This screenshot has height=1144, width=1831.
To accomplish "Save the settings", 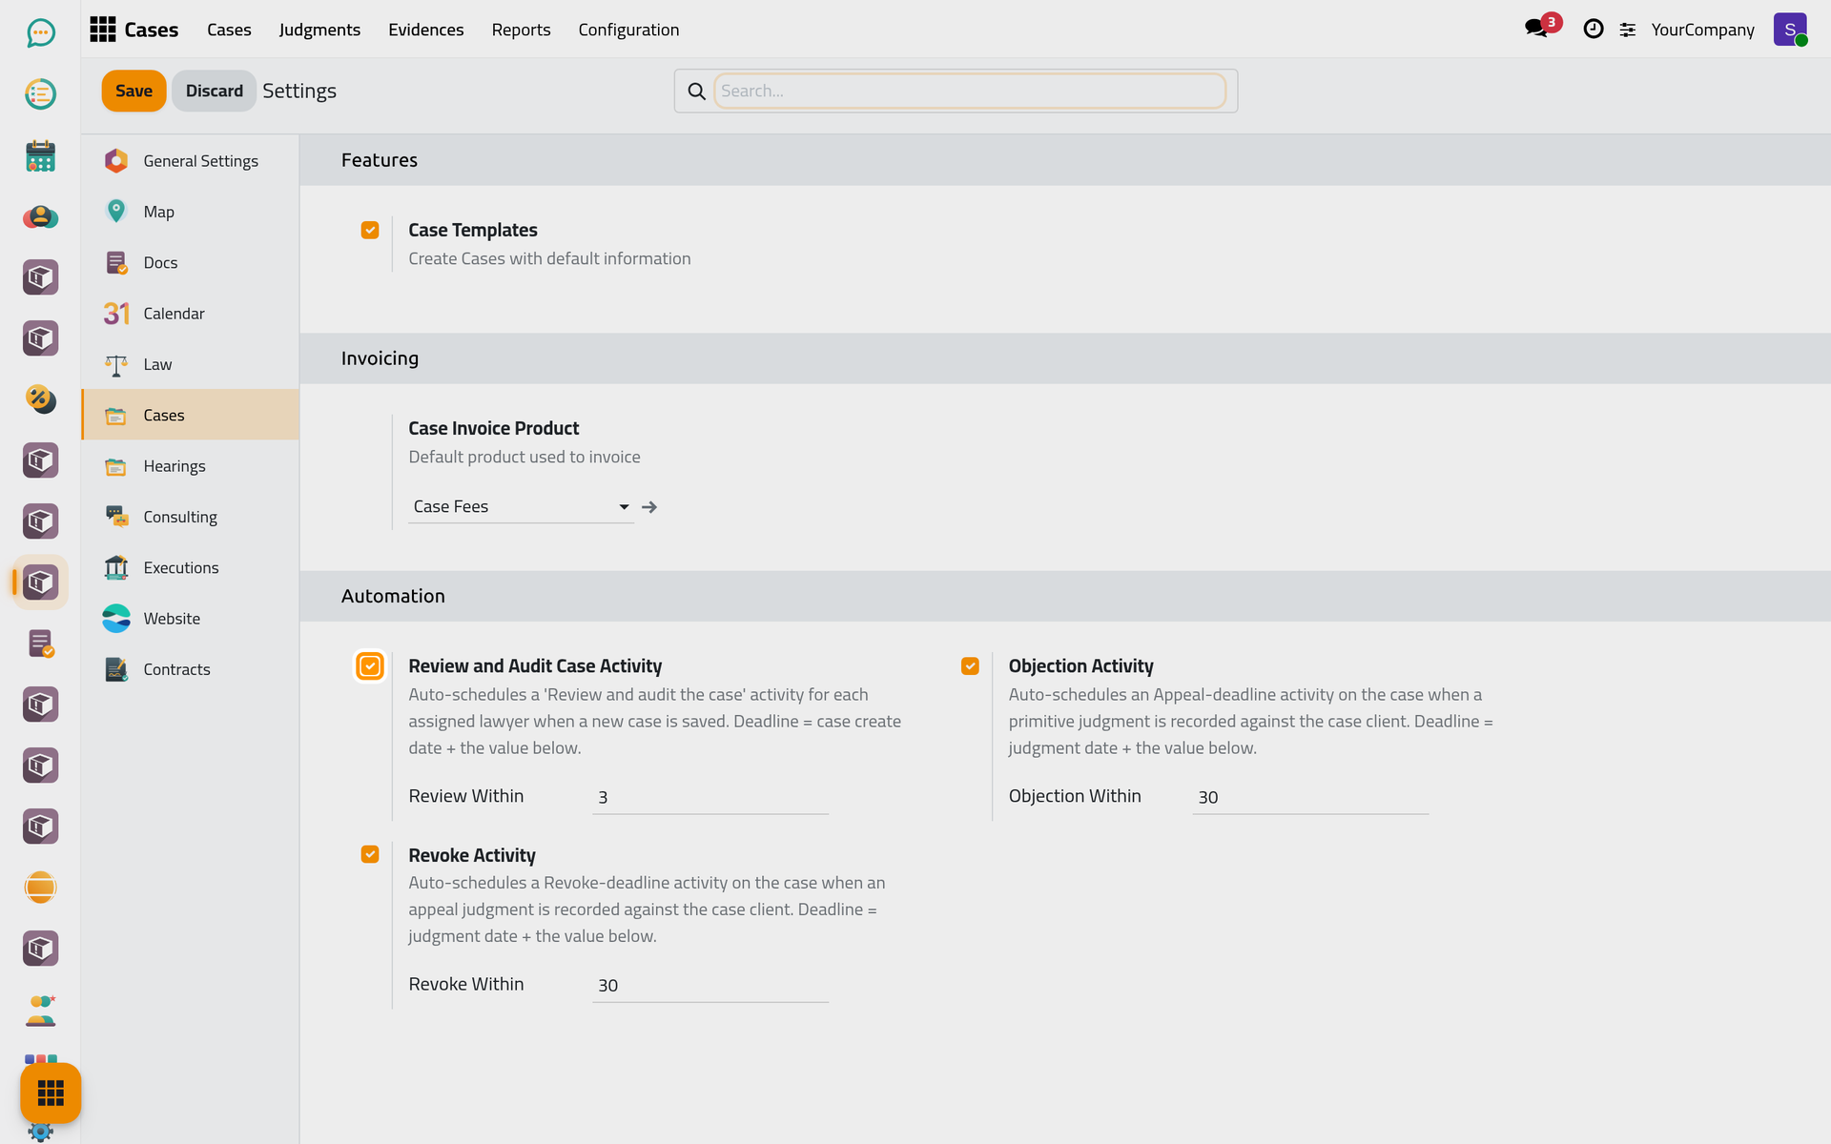I will [134, 91].
